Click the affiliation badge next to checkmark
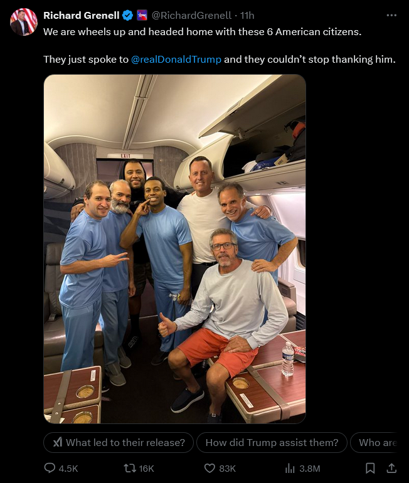 pyautogui.click(x=142, y=16)
